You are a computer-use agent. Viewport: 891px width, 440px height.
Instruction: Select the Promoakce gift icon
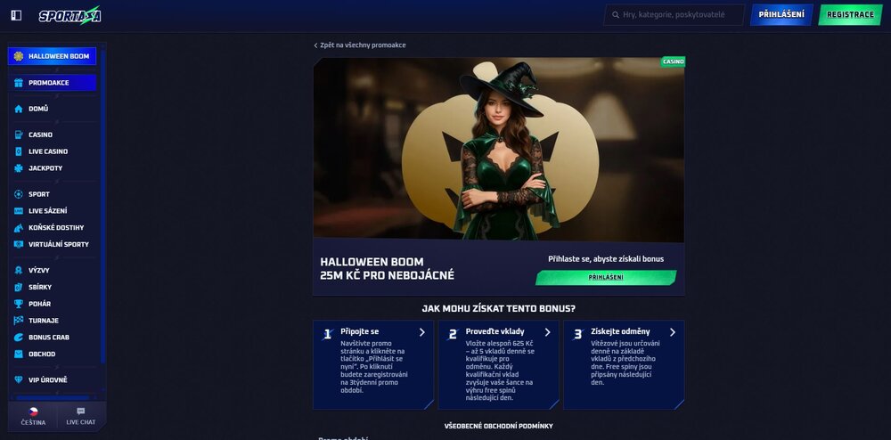point(19,82)
